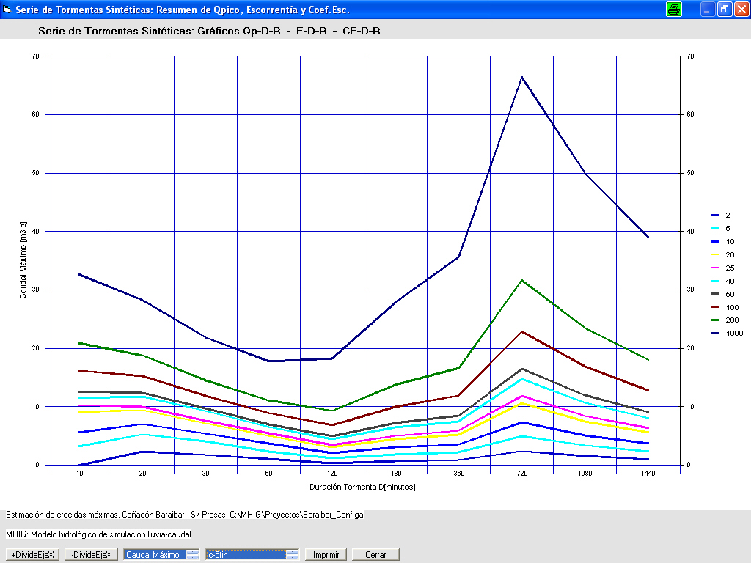The height and width of the screenshot is (563, 751).
Task: Click the X-axis tick label 360
Action: click(459, 474)
